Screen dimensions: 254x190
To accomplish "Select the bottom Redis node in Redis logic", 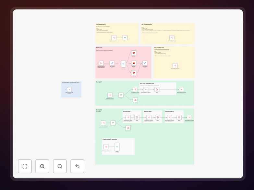I will pyautogui.click(x=134, y=73).
